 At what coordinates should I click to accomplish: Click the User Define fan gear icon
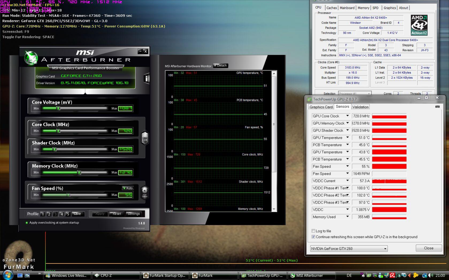coord(144,192)
